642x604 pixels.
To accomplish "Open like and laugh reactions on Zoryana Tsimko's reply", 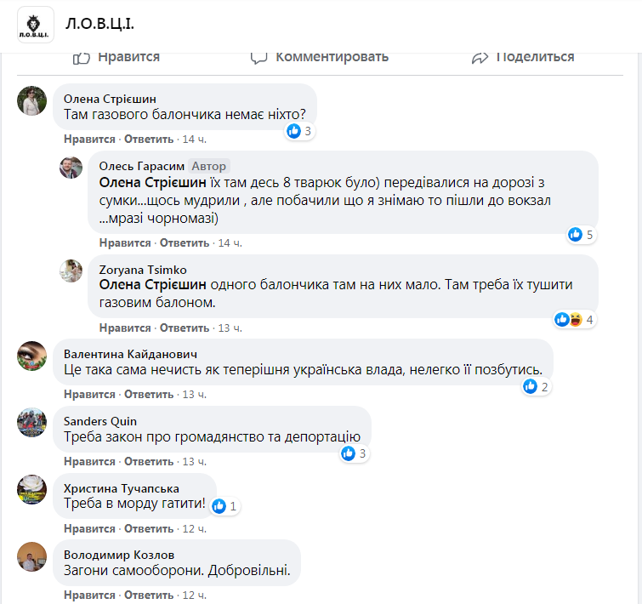I will point(574,320).
